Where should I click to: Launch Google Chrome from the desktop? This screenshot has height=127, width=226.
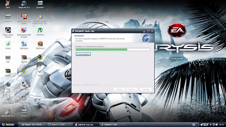[24, 71]
